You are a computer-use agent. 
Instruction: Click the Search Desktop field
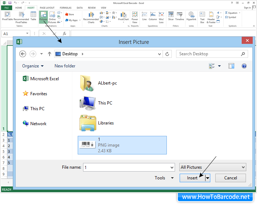(212, 54)
